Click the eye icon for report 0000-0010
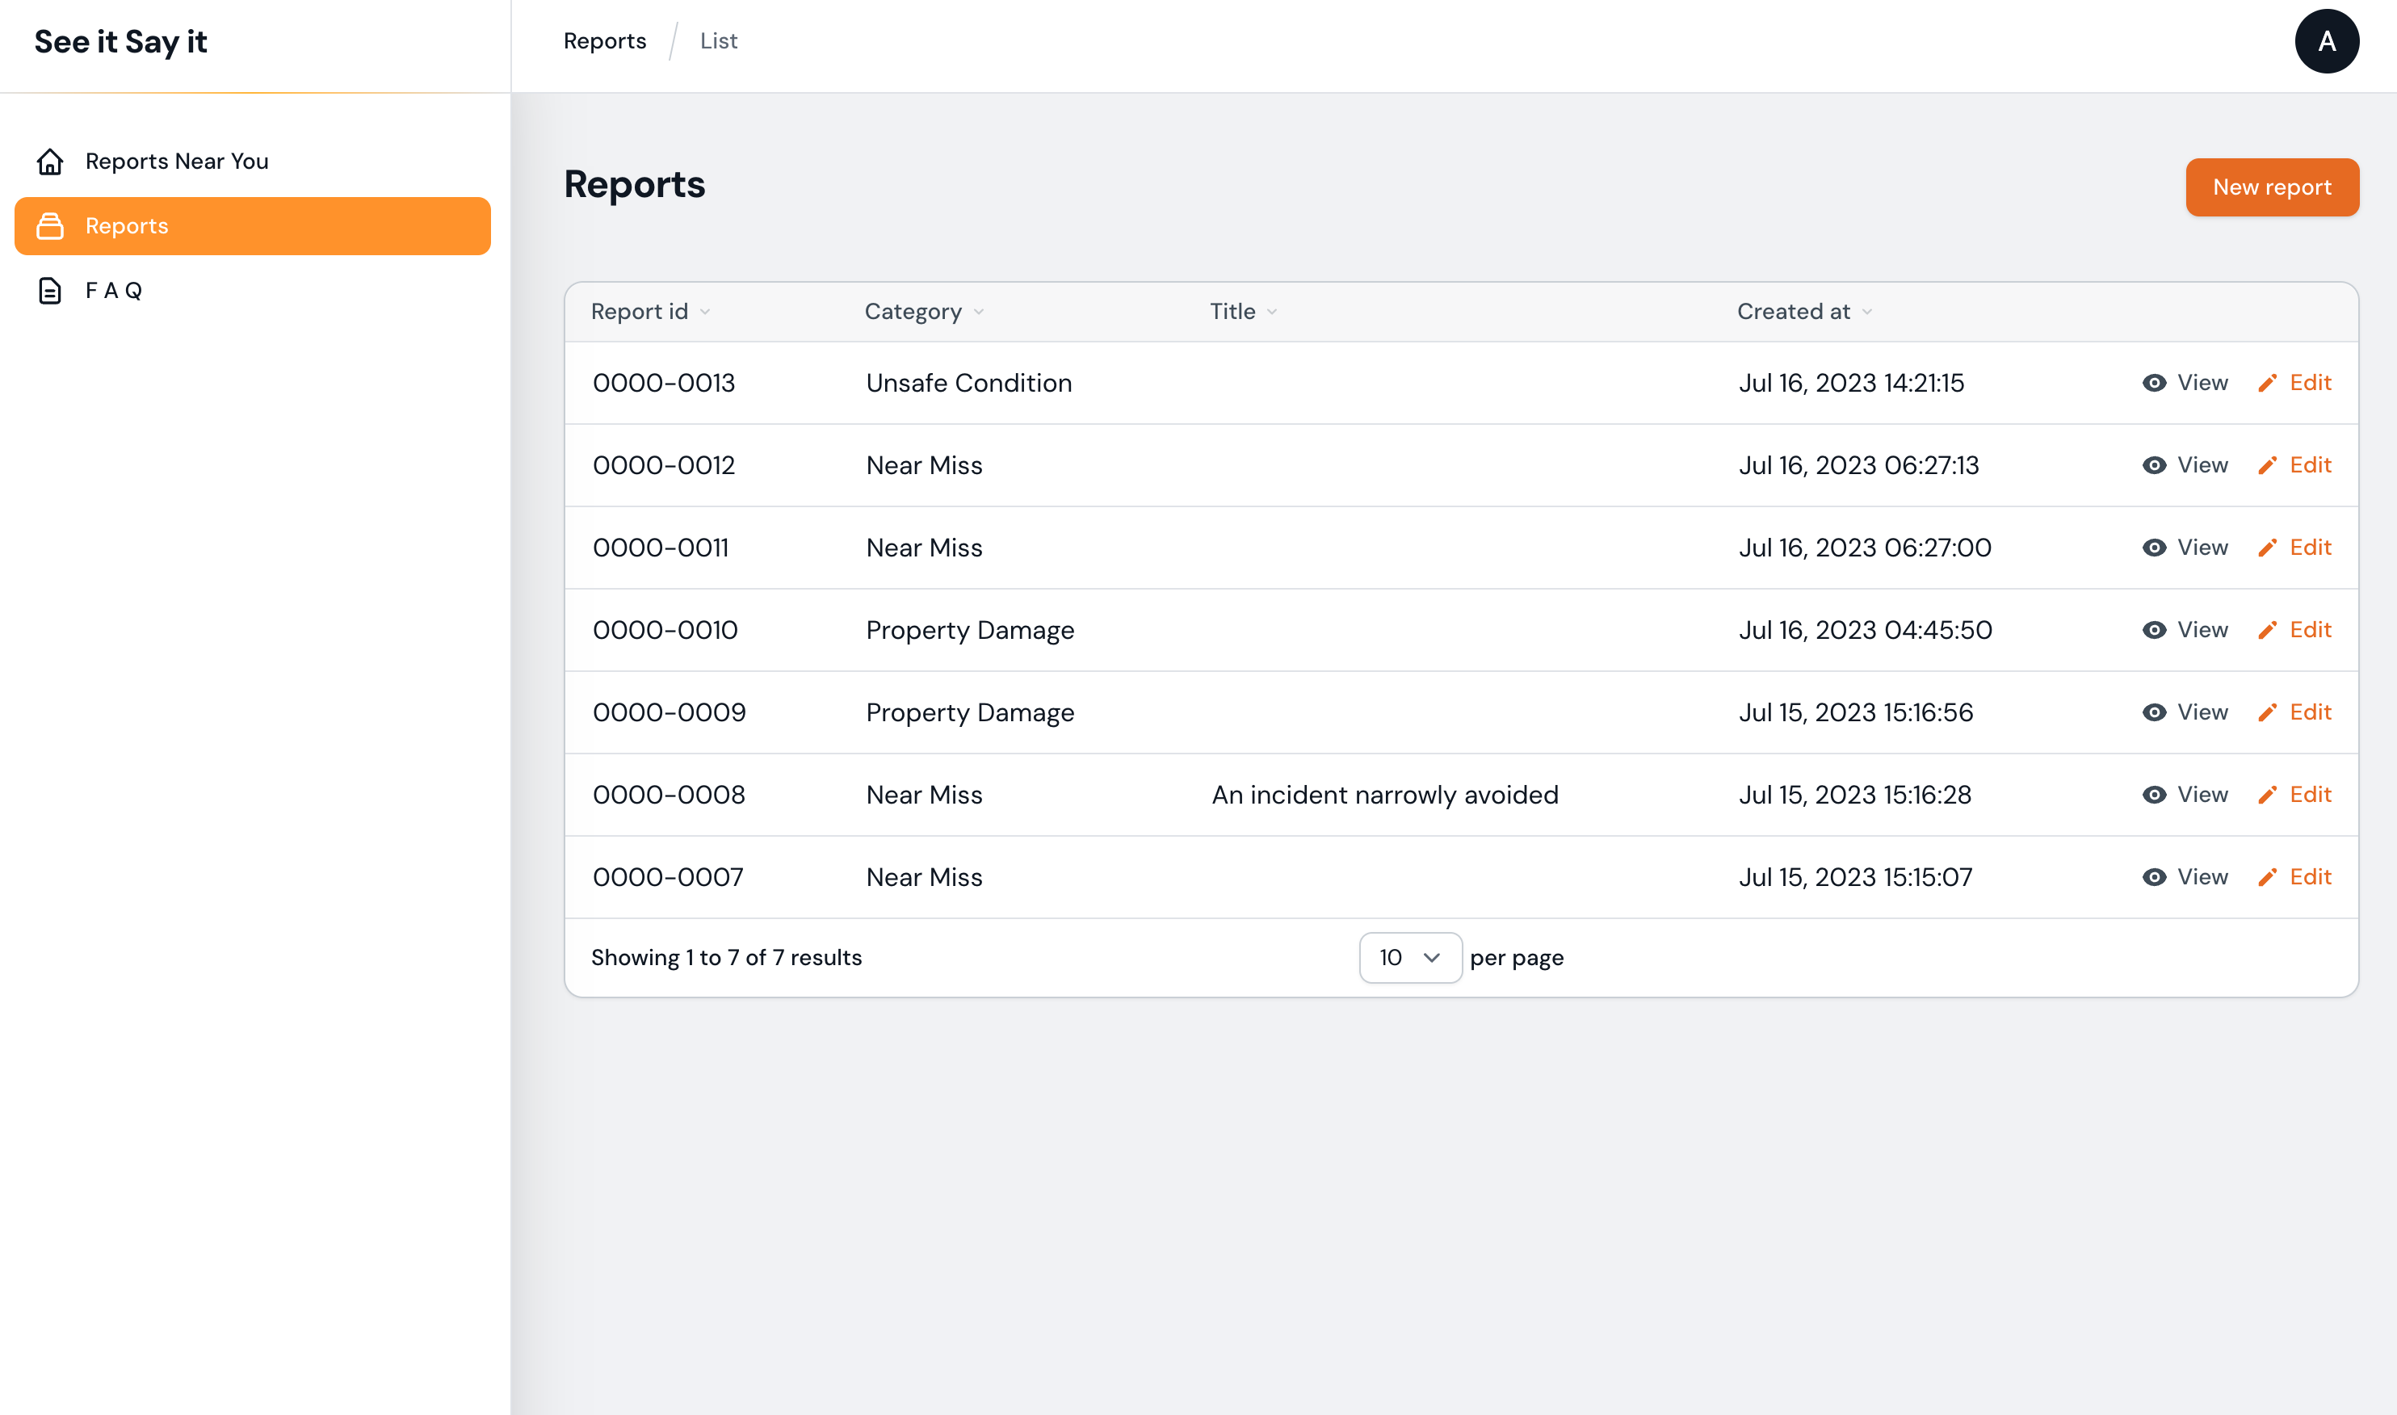The height and width of the screenshot is (1415, 2397). click(2154, 630)
